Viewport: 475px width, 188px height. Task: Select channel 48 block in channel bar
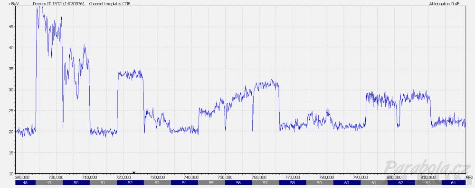point(26,183)
